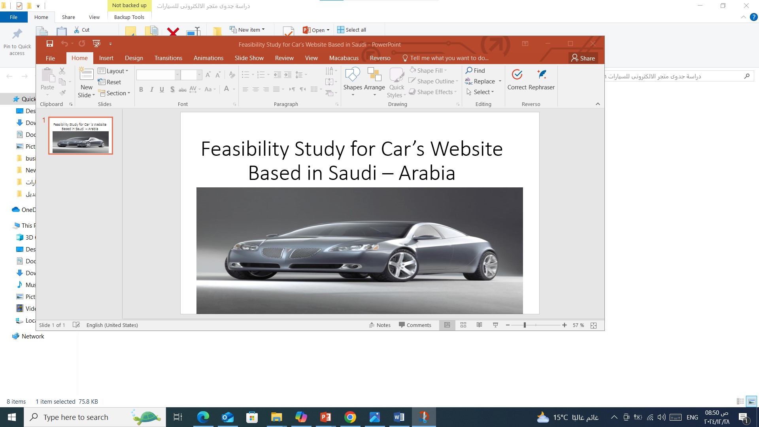Click the Reverso Correct icon
This screenshot has width=759, height=427.
point(517,75)
